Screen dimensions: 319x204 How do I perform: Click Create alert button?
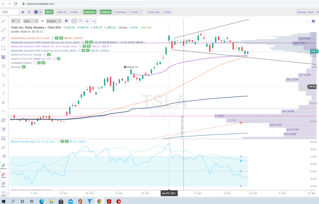pyautogui.click(x=154, y=12)
